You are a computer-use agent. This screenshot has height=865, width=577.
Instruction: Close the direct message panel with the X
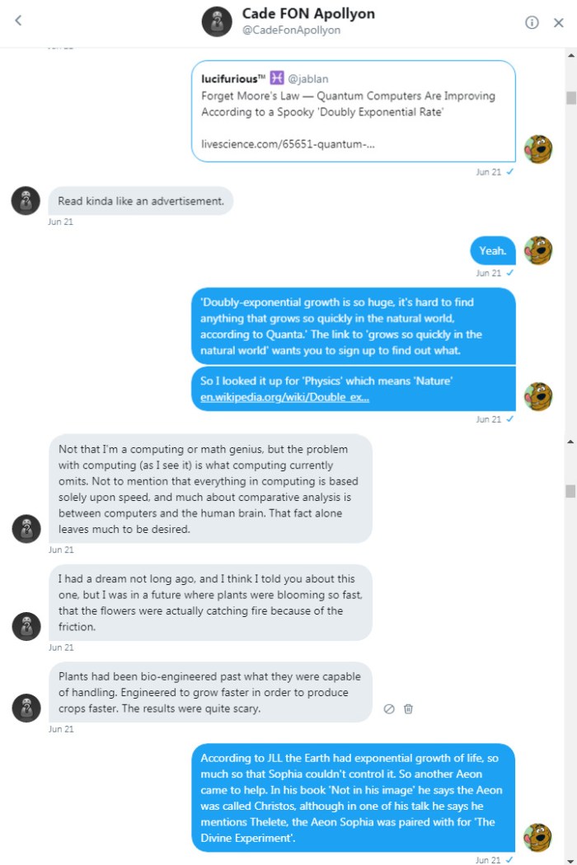click(558, 22)
